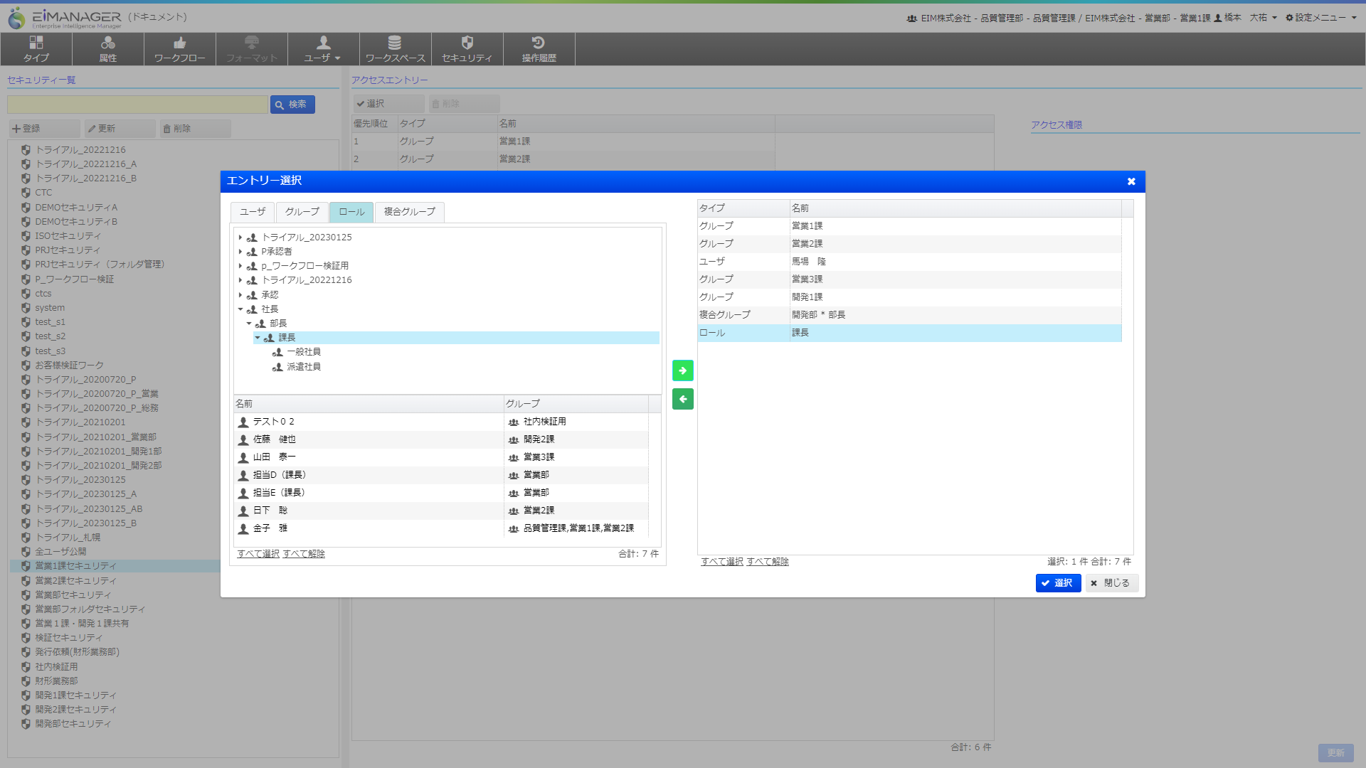Collapse the 部長 role node

[249, 324]
